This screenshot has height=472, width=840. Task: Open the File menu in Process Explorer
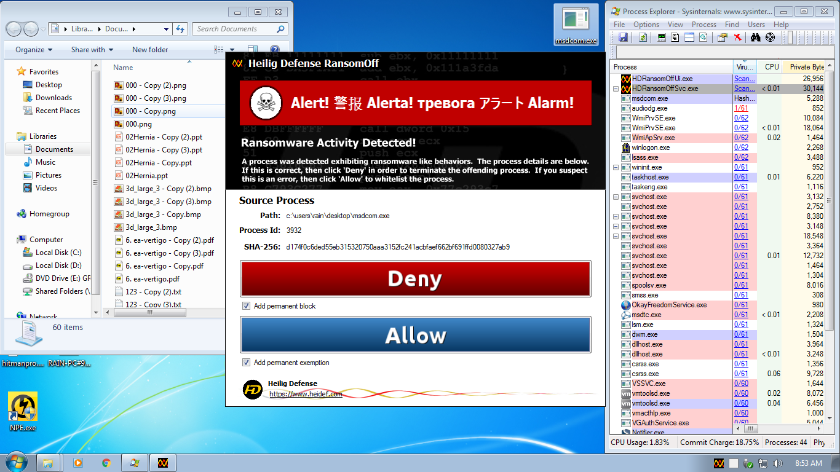coord(619,25)
